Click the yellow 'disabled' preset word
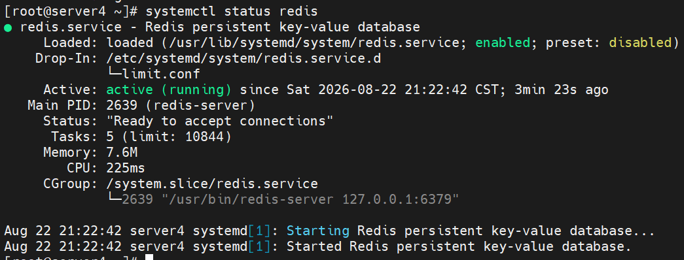The width and height of the screenshot is (684, 260). point(640,42)
